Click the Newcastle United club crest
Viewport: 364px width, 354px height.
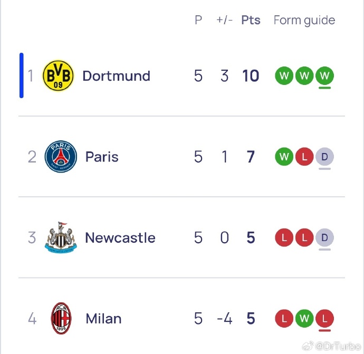pyautogui.click(x=61, y=238)
